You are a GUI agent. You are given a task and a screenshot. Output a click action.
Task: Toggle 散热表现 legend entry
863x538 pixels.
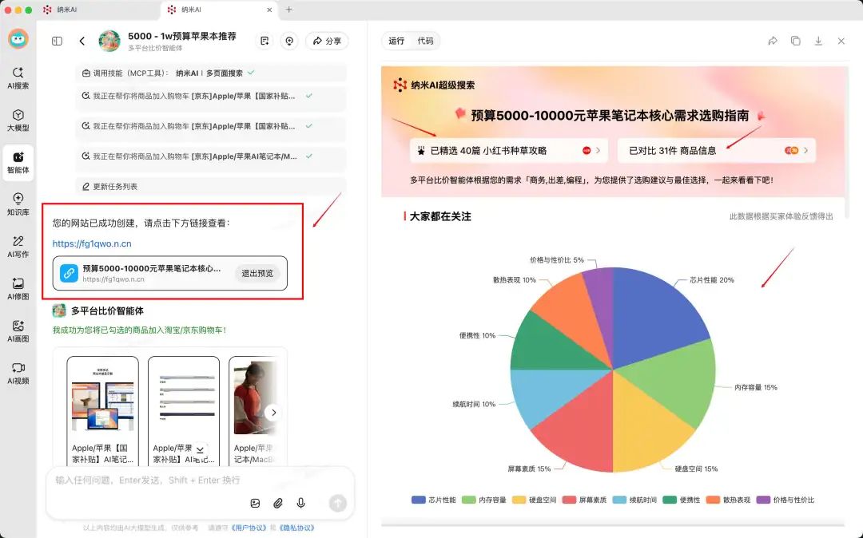[x=728, y=500]
